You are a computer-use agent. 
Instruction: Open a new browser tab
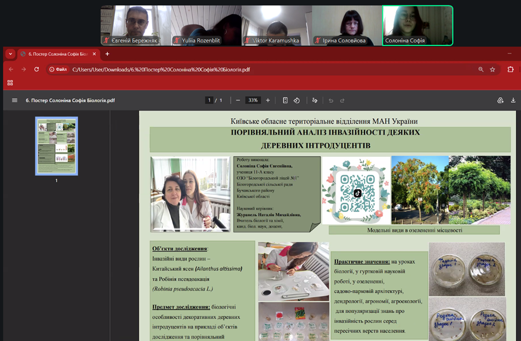pyautogui.click(x=107, y=54)
